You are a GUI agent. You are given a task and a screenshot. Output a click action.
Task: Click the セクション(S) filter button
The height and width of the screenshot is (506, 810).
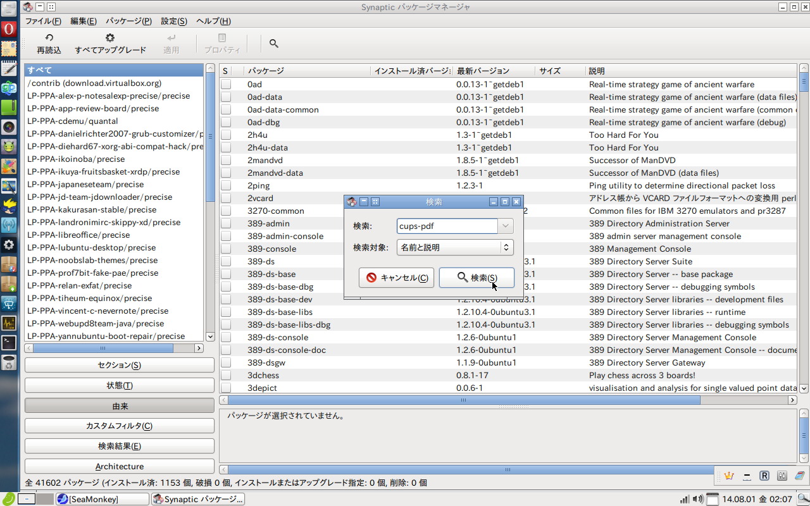click(120, 365)
